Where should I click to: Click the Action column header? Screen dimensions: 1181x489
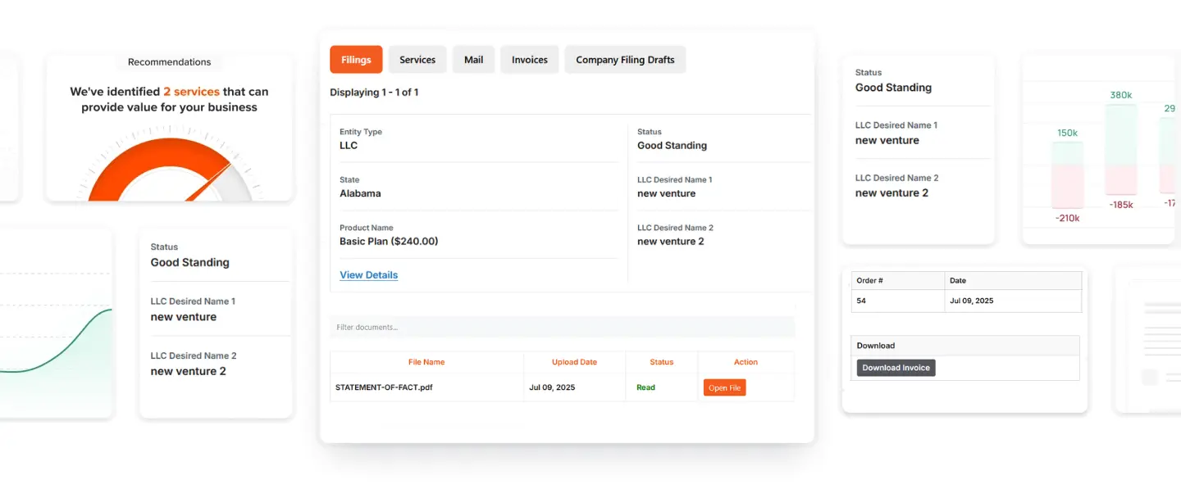click(x=746, y=362)
